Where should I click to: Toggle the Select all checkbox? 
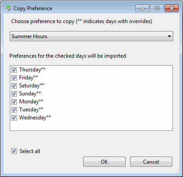[x=14, y=151]
